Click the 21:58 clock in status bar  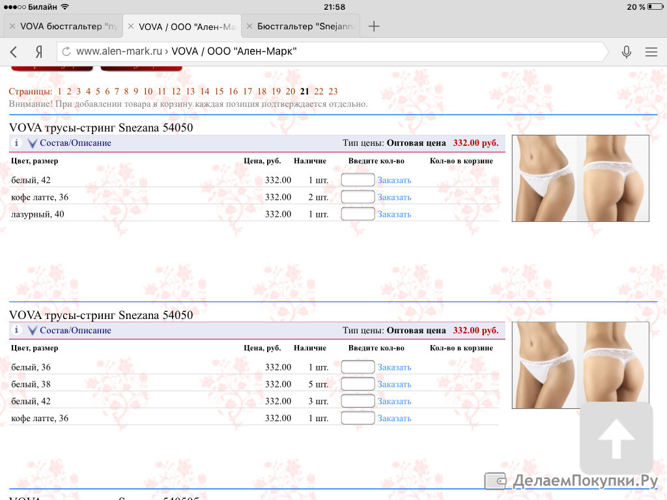pyautogui.click(x=334, y=7)
